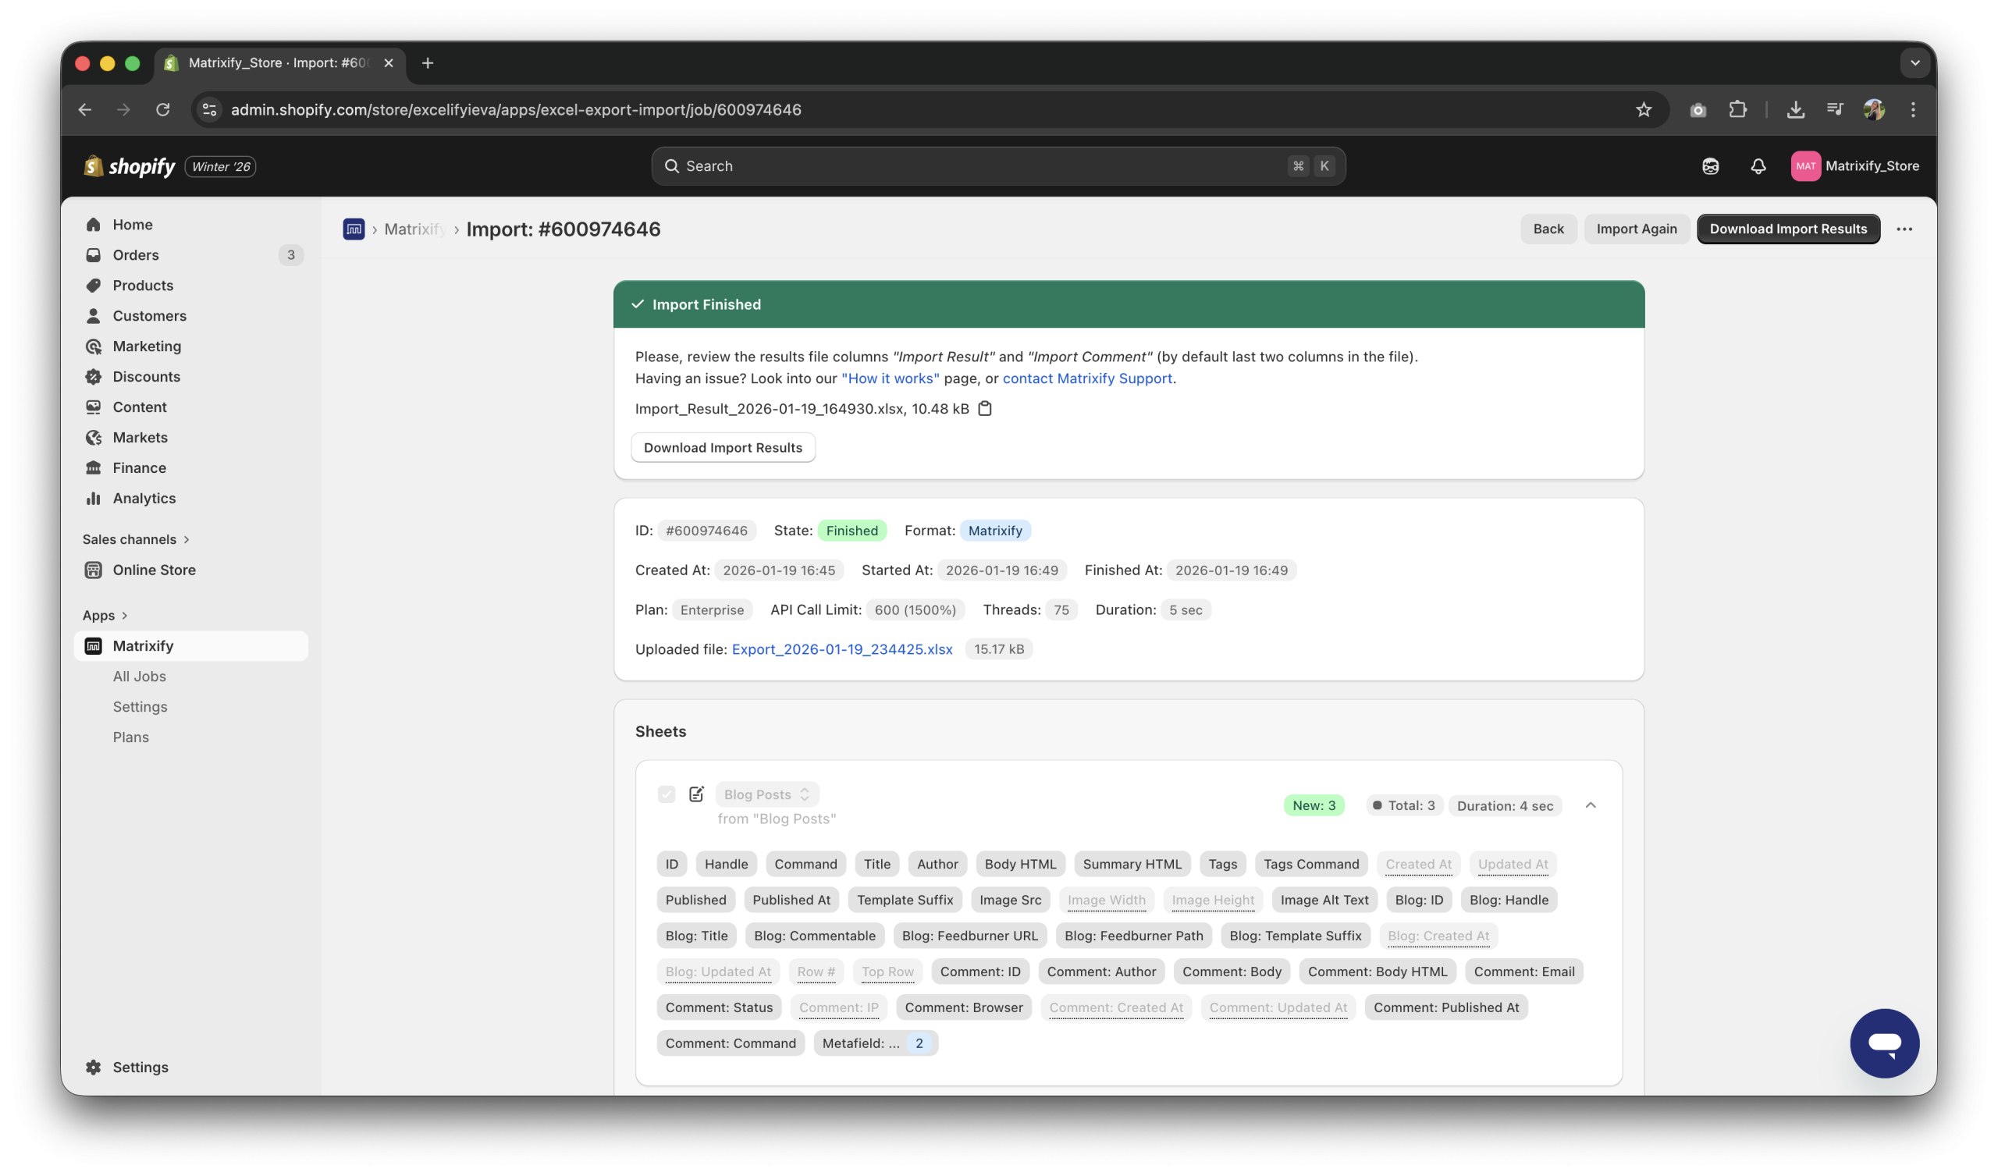Viewport: 1998px width, 1176px height.
Task: Toggle the Created At column chip
Action: [x=1417, y=864]
